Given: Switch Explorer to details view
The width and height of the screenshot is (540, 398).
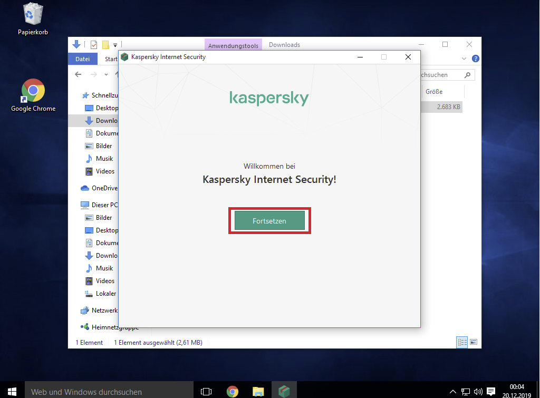Looking at the screenshot, I should pos(462,342).
